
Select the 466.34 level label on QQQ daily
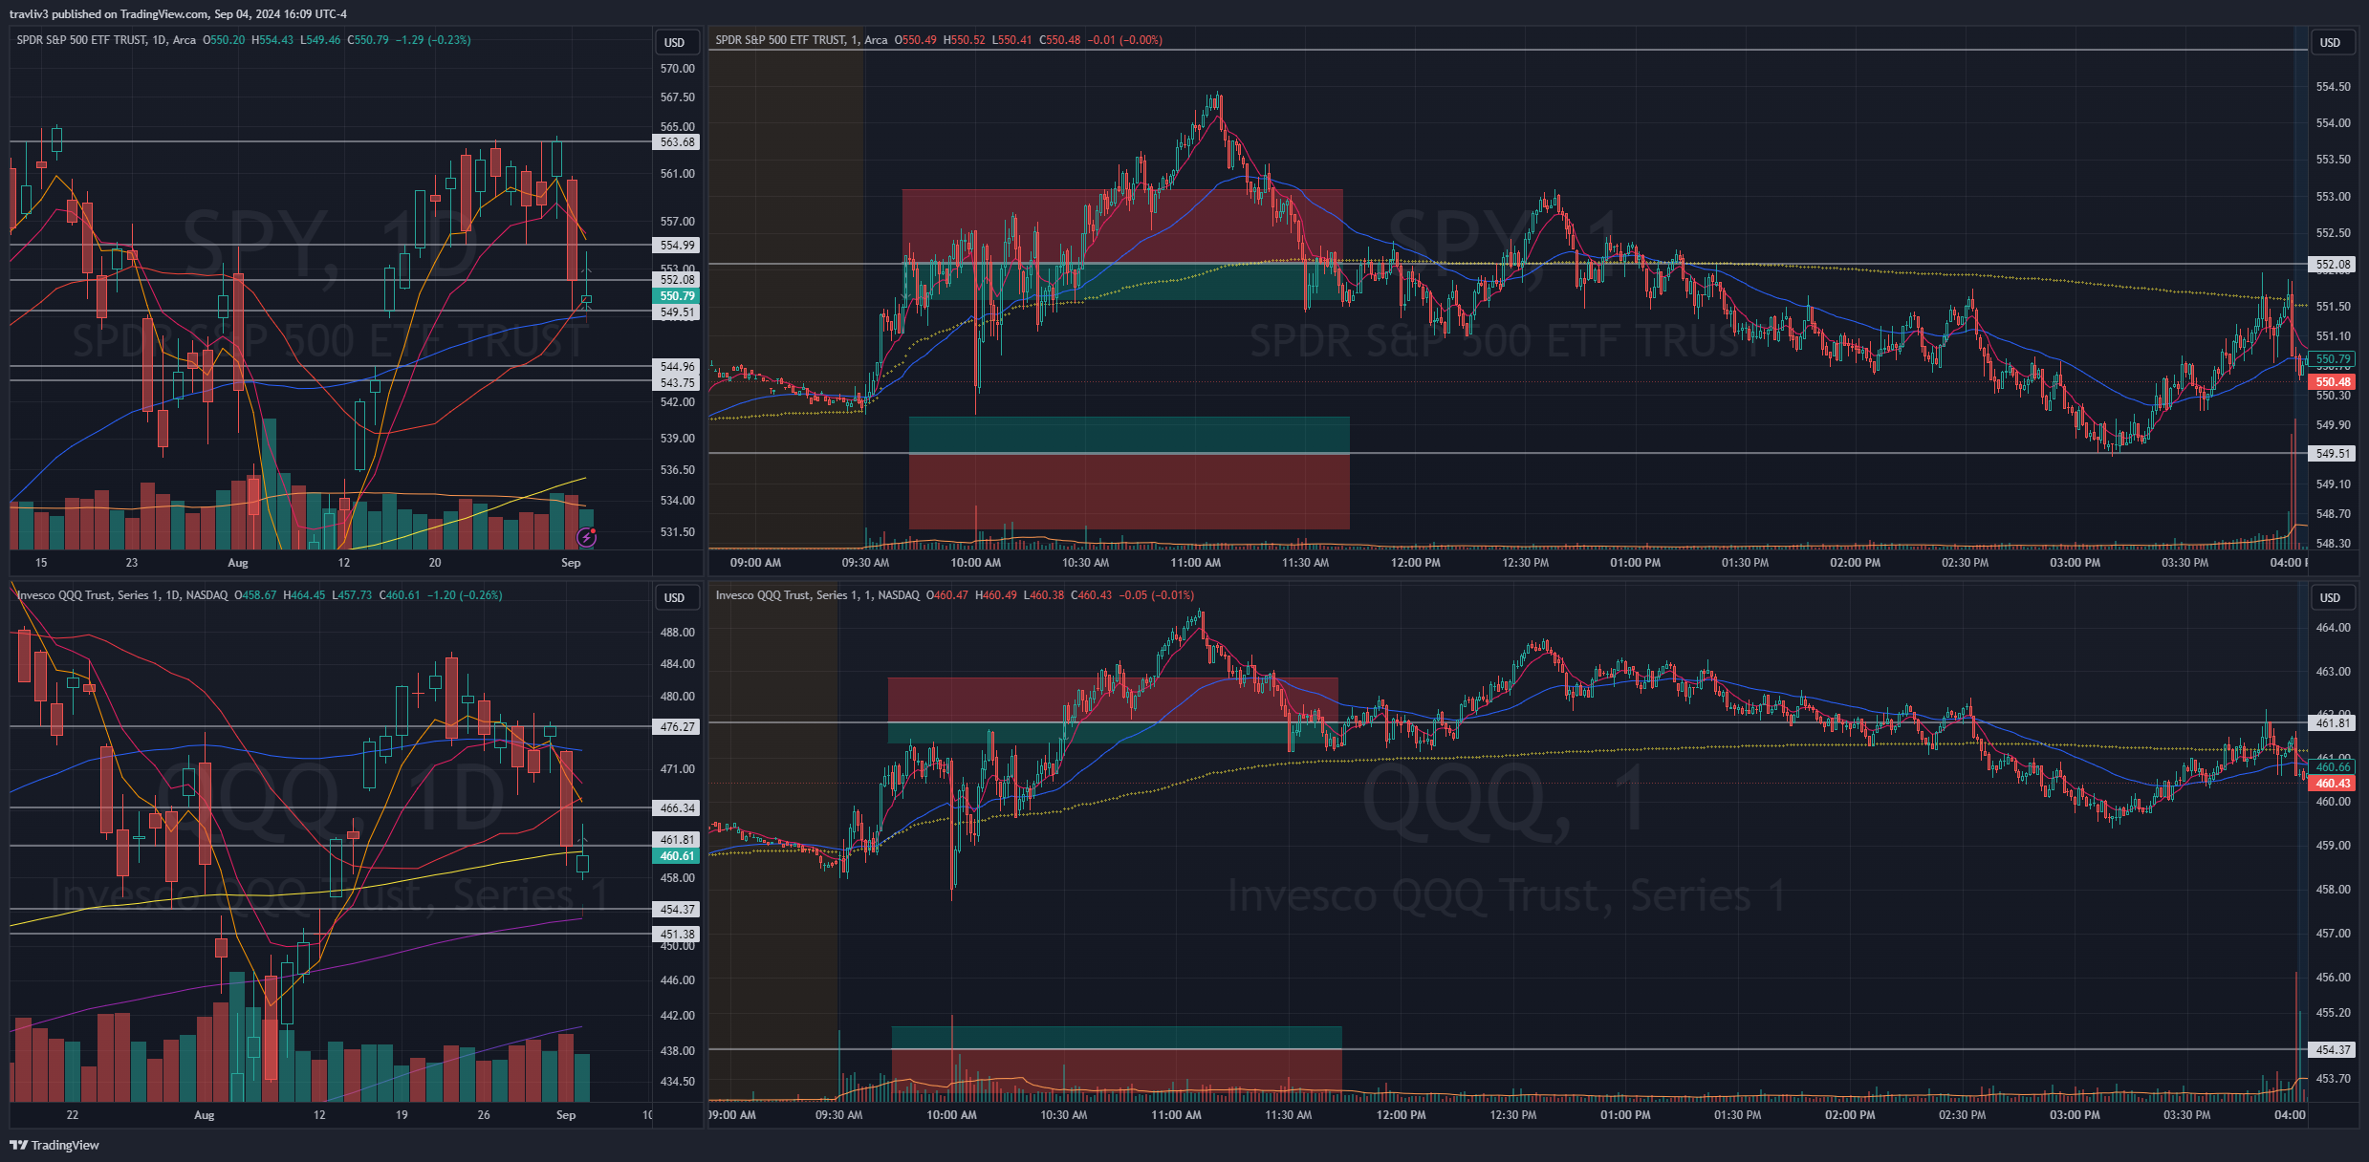point(678,808)
